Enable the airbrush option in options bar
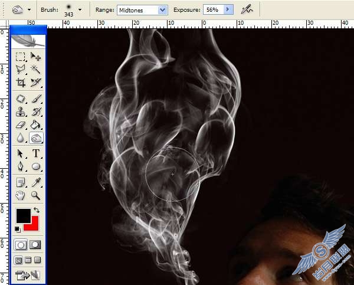The height and width of the screenshot is (285, 354). click(x=247, y=9)
